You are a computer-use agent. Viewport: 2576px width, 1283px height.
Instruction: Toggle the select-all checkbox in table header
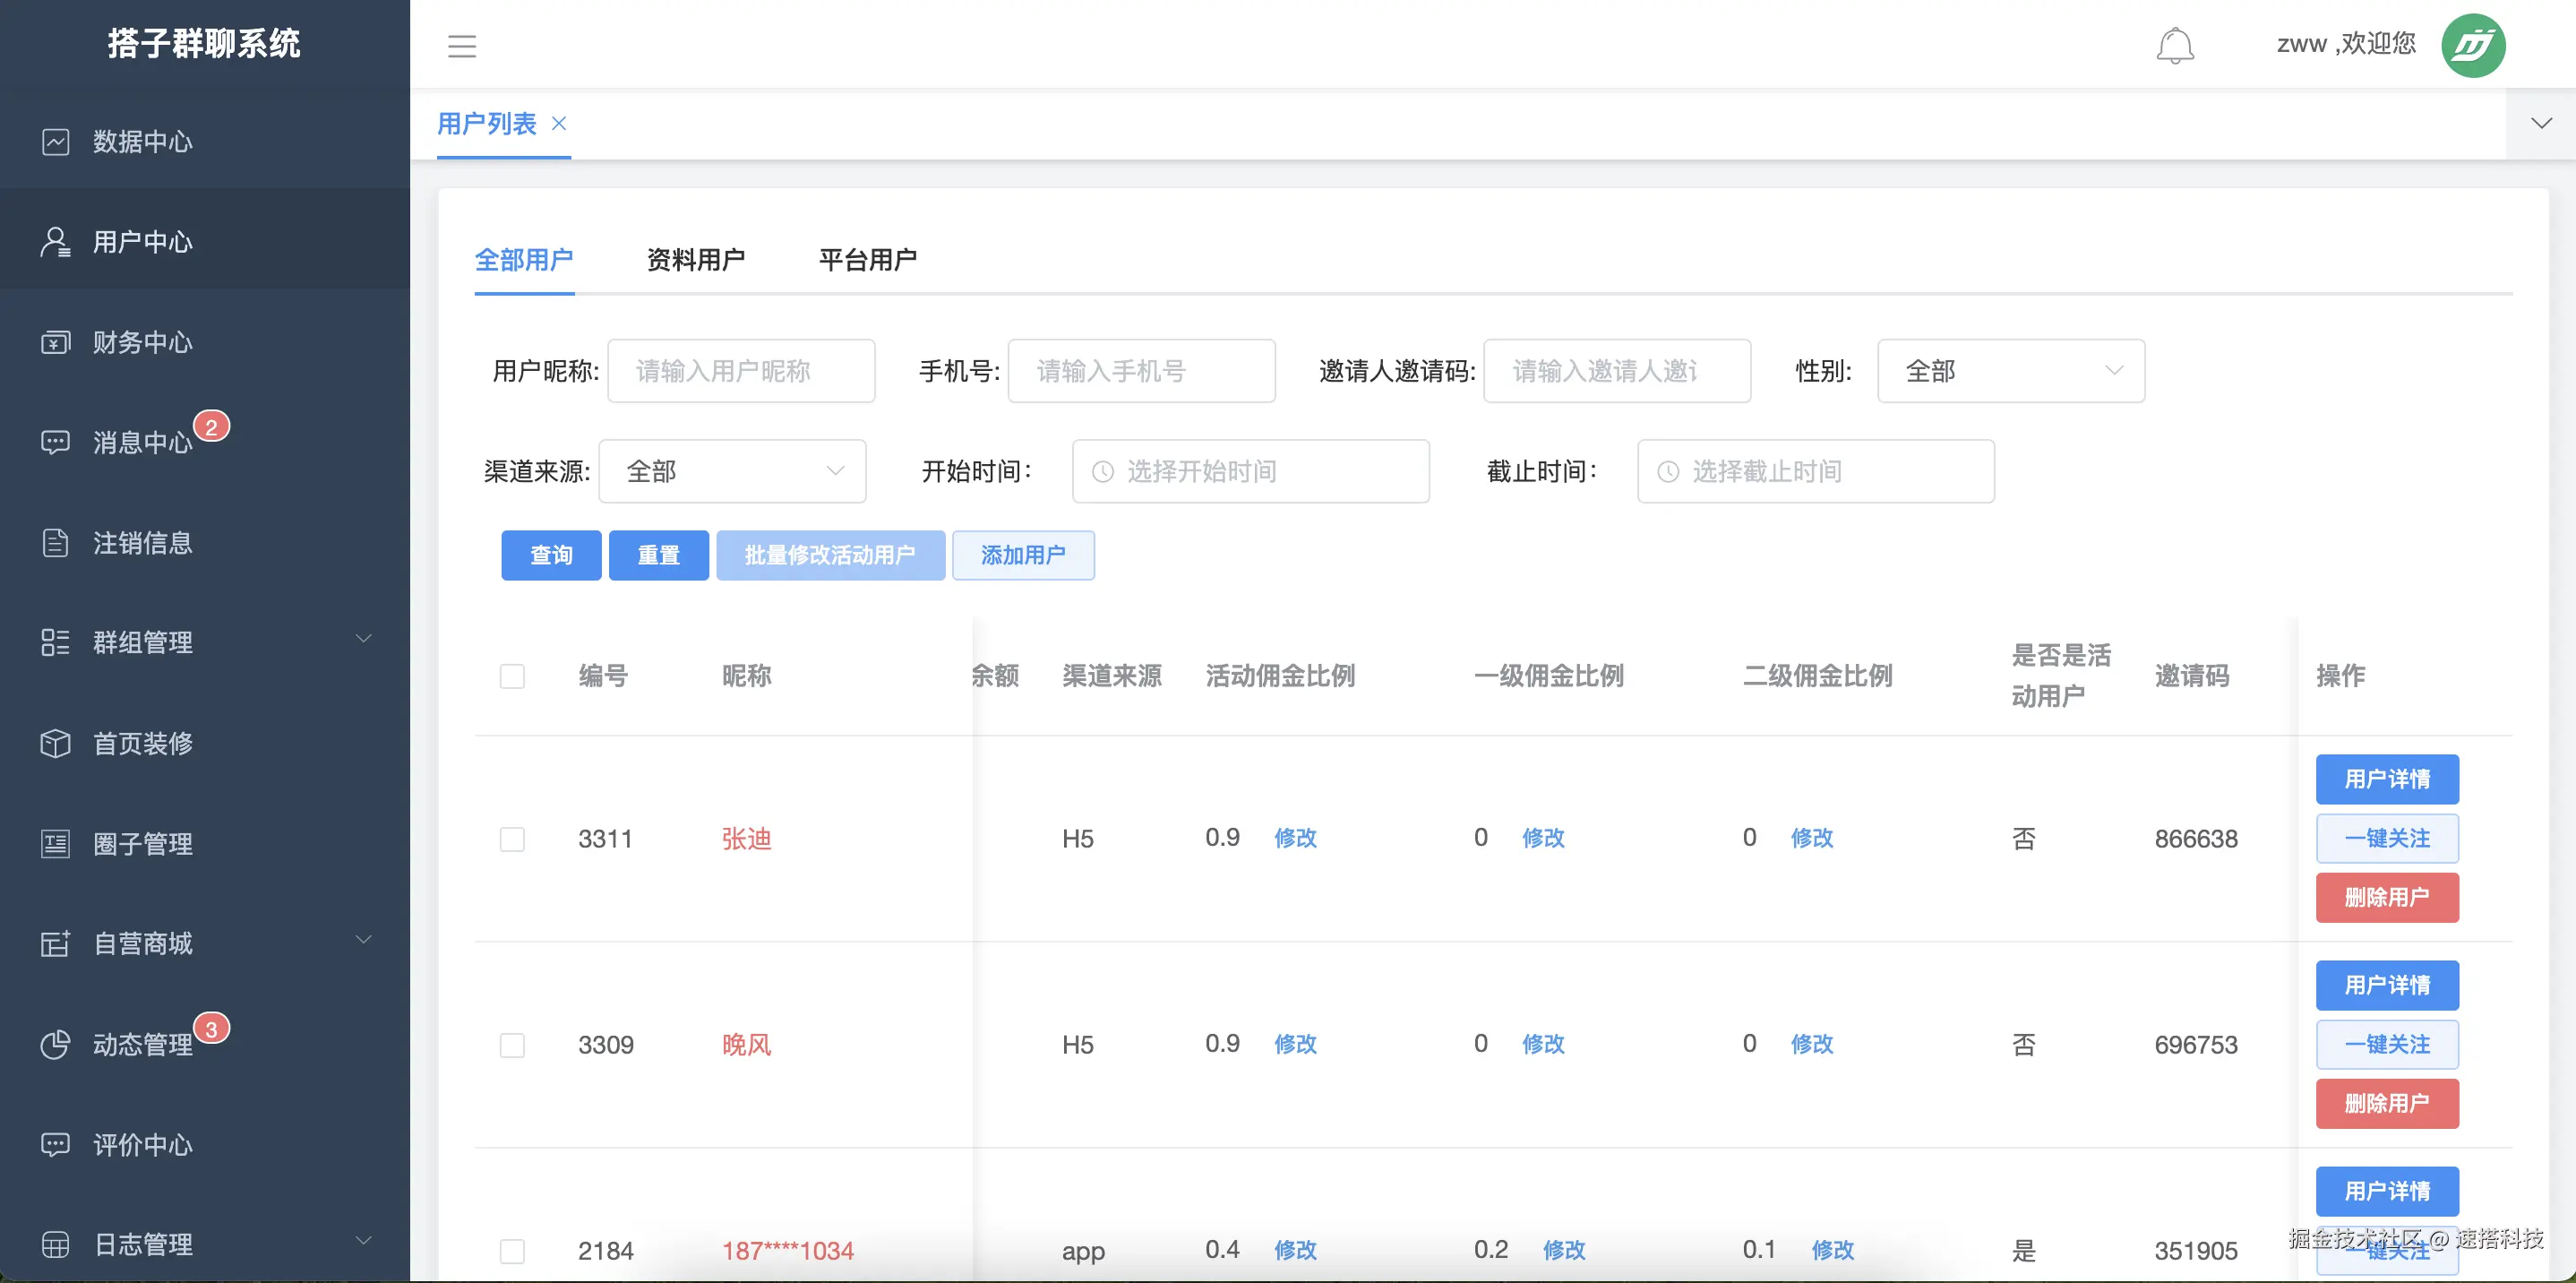[513, 676]
